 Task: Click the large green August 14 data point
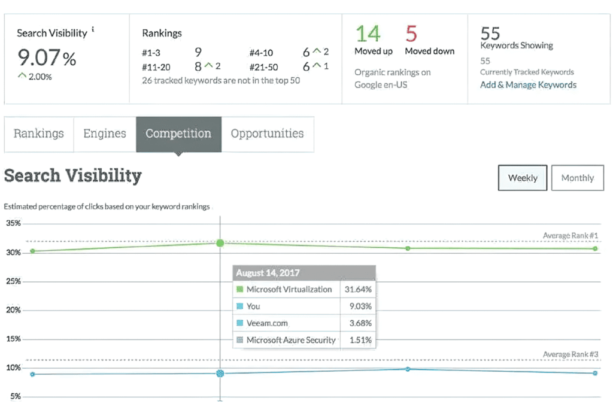click(x=220, y=243)
